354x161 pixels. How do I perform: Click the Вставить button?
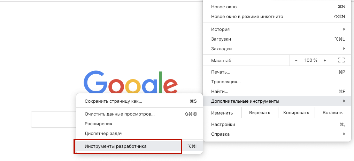pos(332,113)
